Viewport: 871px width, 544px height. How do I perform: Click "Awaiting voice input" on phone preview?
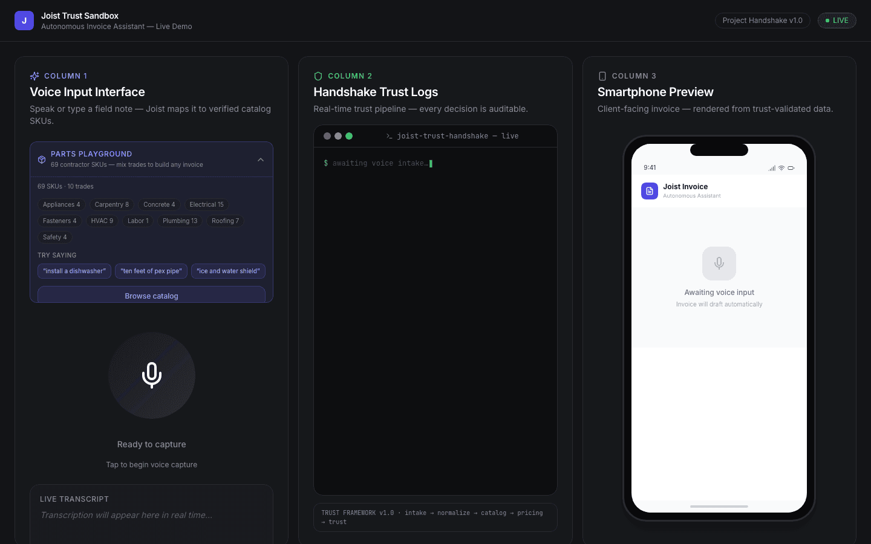click(719, 293)
